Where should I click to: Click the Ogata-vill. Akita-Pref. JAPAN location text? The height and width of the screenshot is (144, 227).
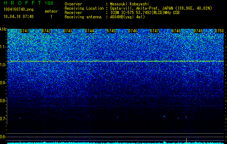[161, 8]
